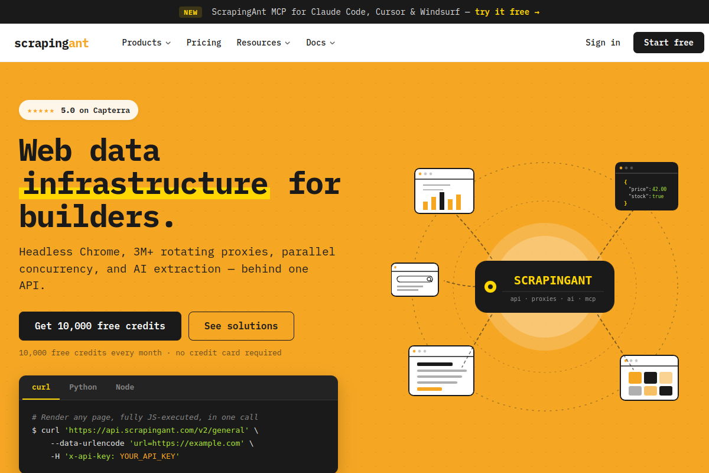Expand the Resources menu
709x473 pixels.
click(264, 43)
